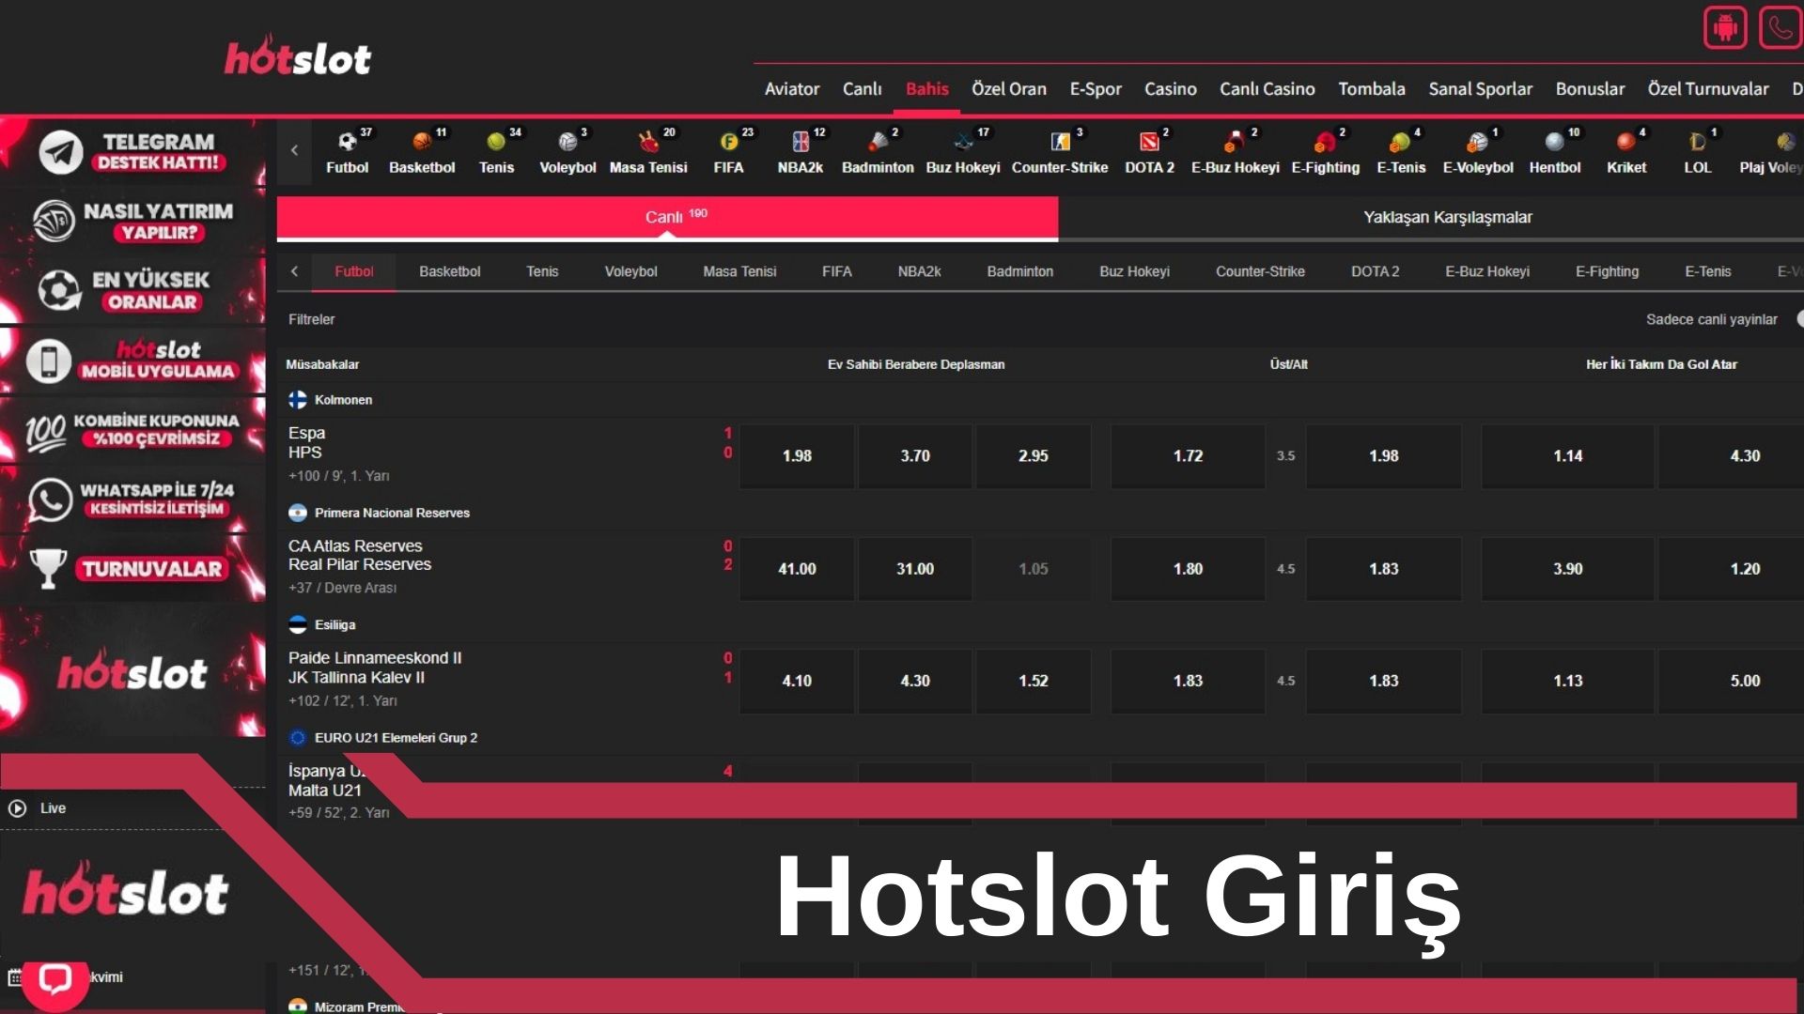
Task: Select the FIFA icon
Action: click(728, 142)
